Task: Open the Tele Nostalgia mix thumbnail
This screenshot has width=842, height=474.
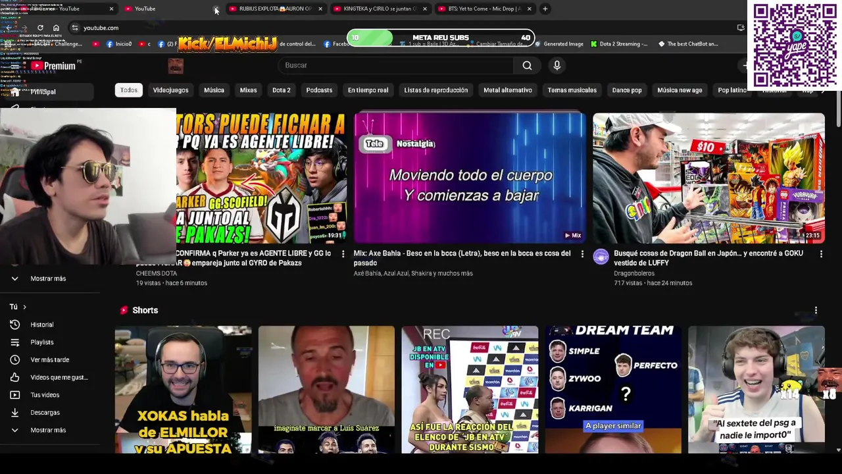Action: click(x=470, y=178)
